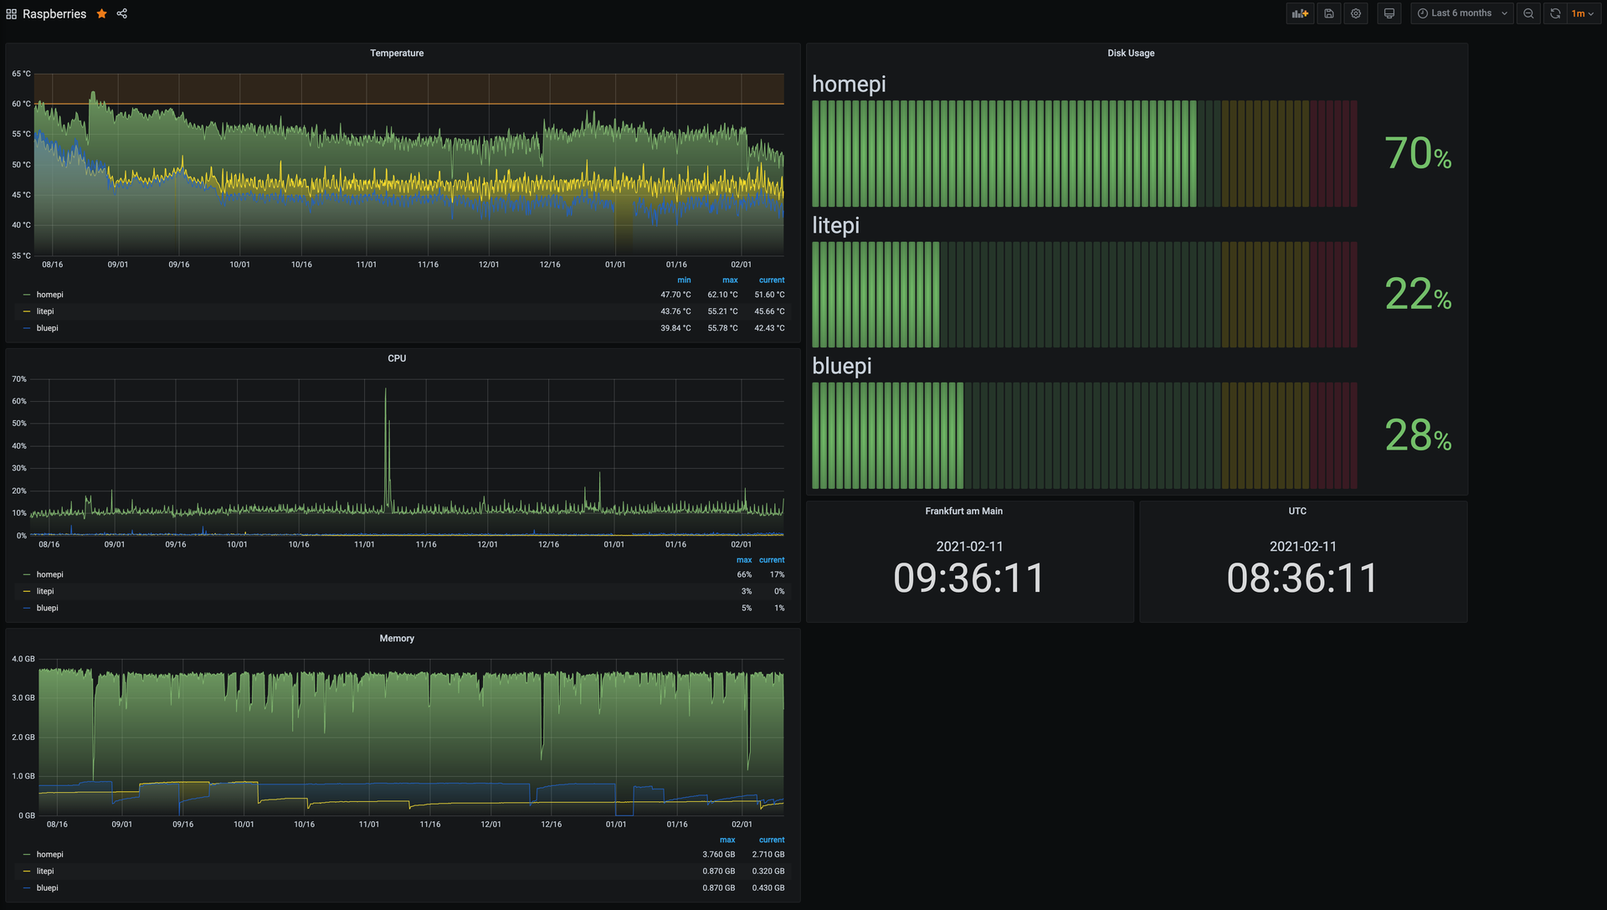1607x910 pixels.
Task: Open the Last 6 months time picker
Action: pos(1461,13)
